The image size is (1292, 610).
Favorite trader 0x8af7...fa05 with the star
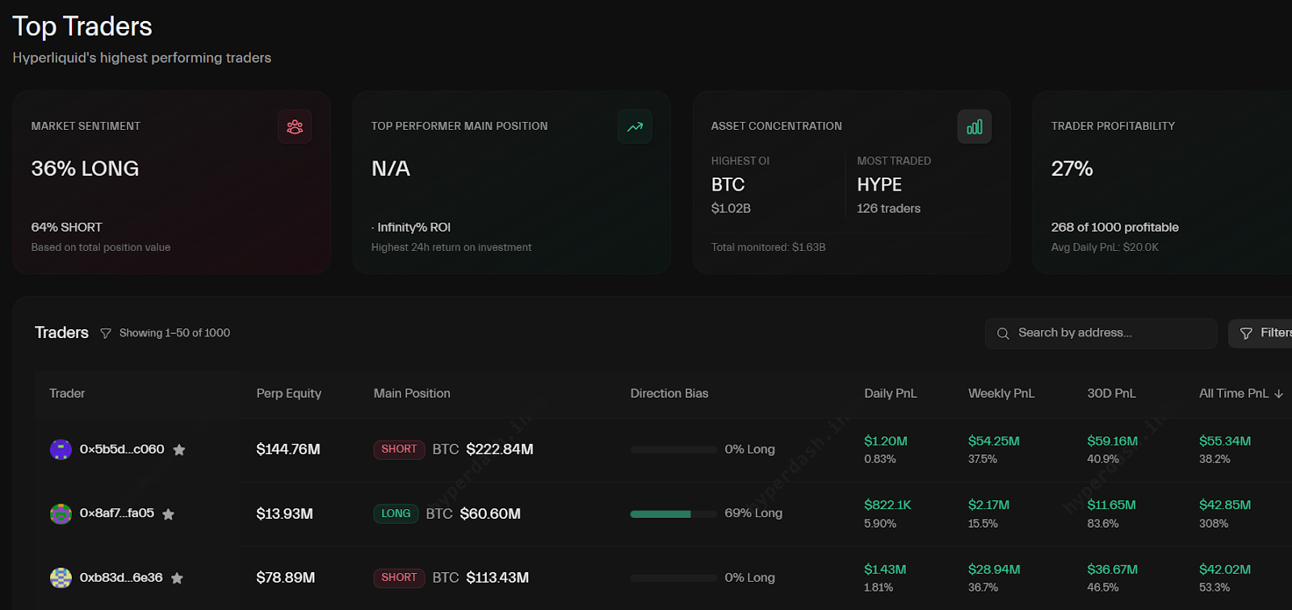click(168, 514)
